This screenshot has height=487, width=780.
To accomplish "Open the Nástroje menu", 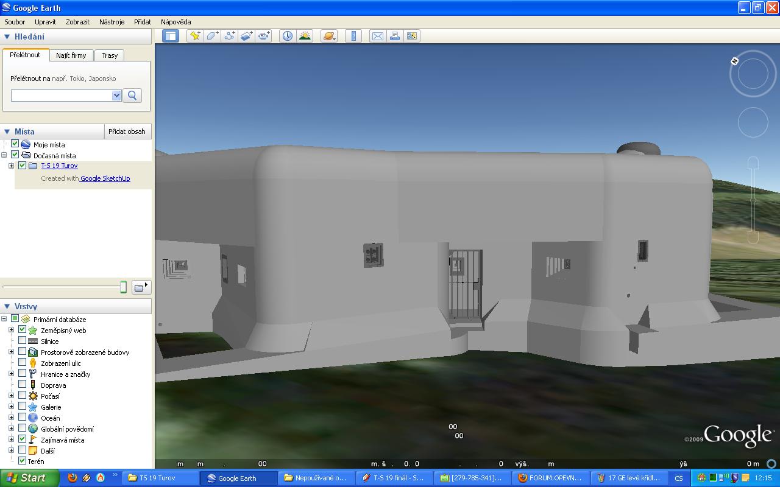I will 112,22.
